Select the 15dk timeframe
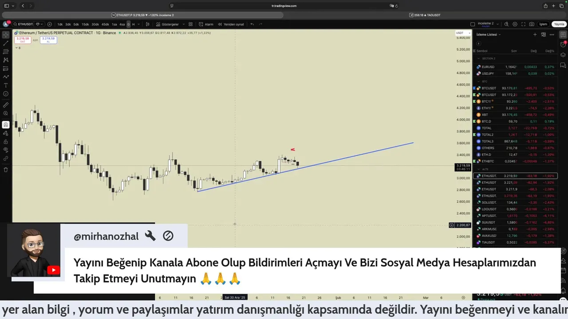The height and width of the screenshot is (319, 568). point(85,24)
